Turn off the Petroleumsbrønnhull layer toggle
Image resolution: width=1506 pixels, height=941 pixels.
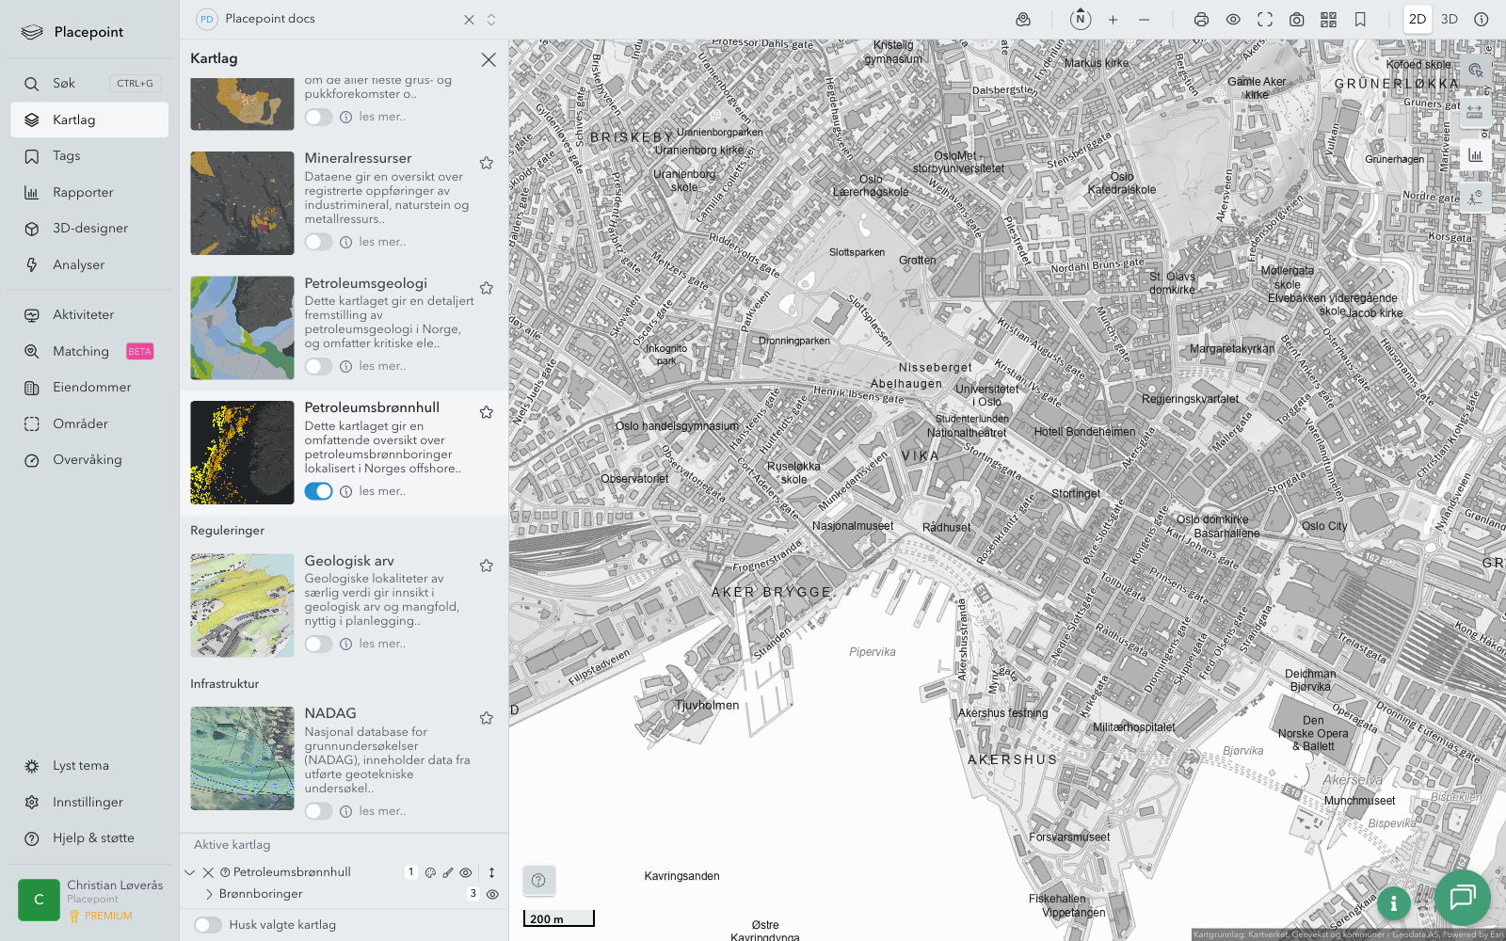(318, 491)
